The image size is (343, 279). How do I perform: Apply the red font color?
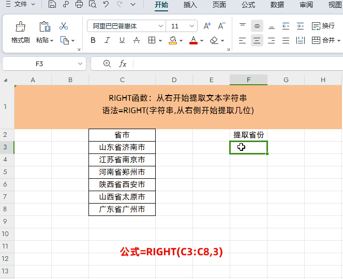[x=193, y=40]
